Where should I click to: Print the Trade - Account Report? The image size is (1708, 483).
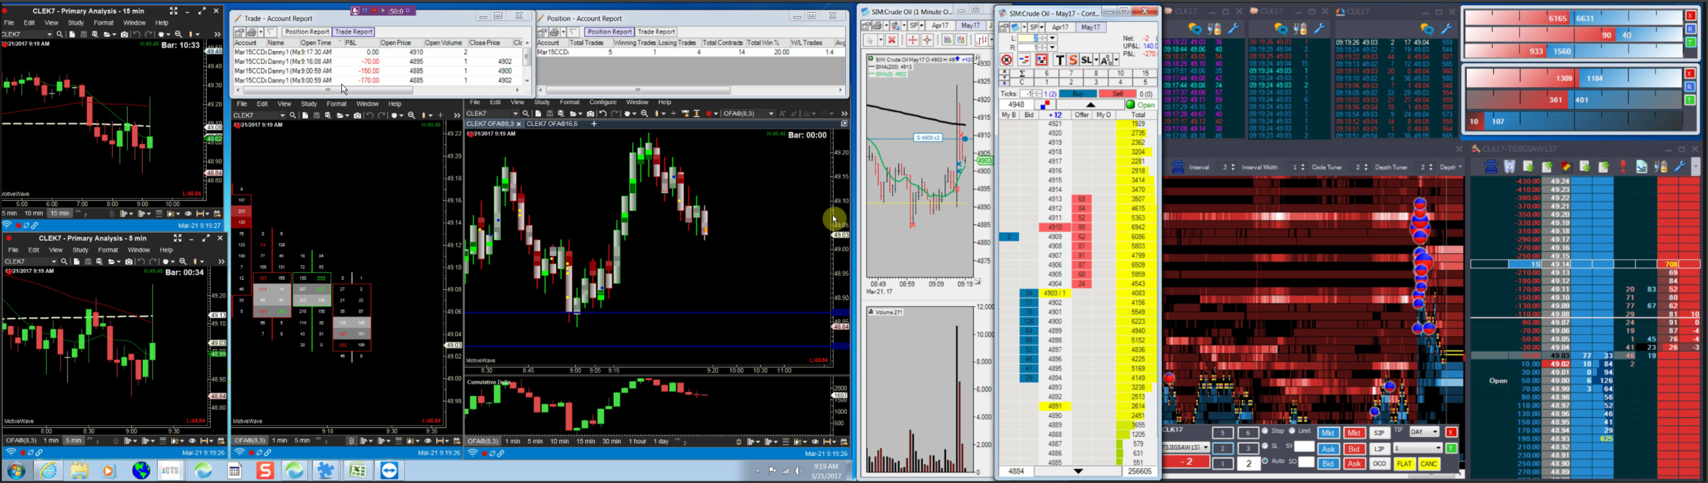252,32
